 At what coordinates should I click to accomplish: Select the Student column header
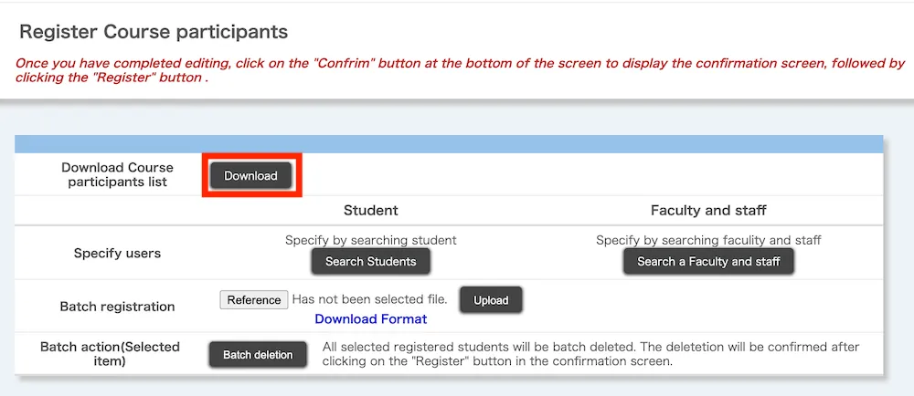[370, 211]
